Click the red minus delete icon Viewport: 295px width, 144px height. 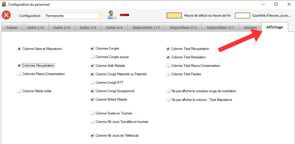coord(125,15)
